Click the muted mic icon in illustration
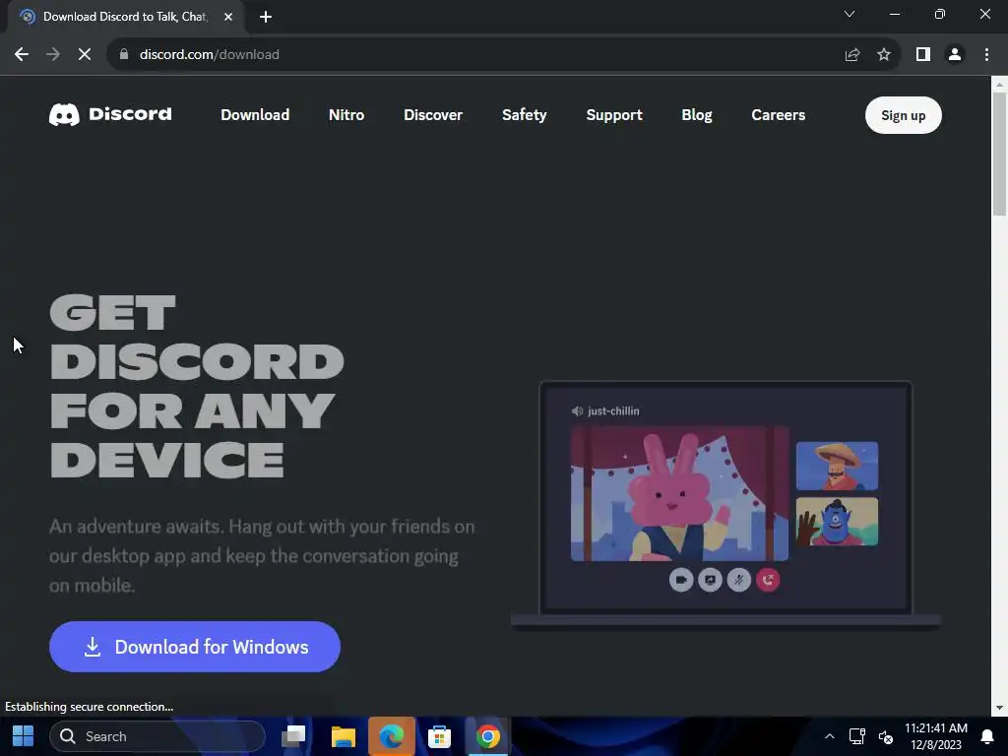The image size is (1008, 756). click(738, 580)
